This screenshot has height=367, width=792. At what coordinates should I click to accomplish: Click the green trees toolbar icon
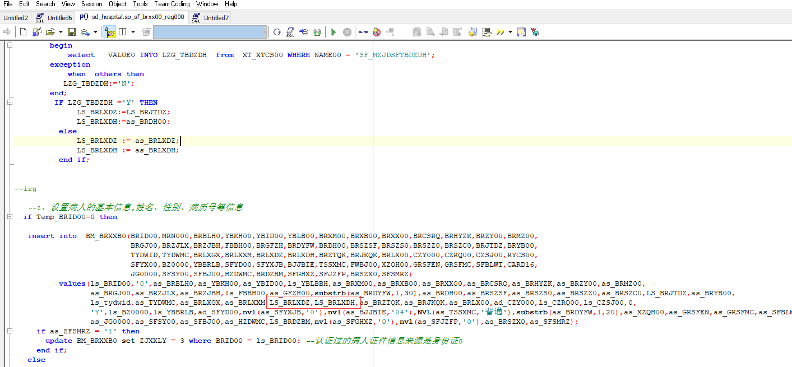tap(317, 32)
